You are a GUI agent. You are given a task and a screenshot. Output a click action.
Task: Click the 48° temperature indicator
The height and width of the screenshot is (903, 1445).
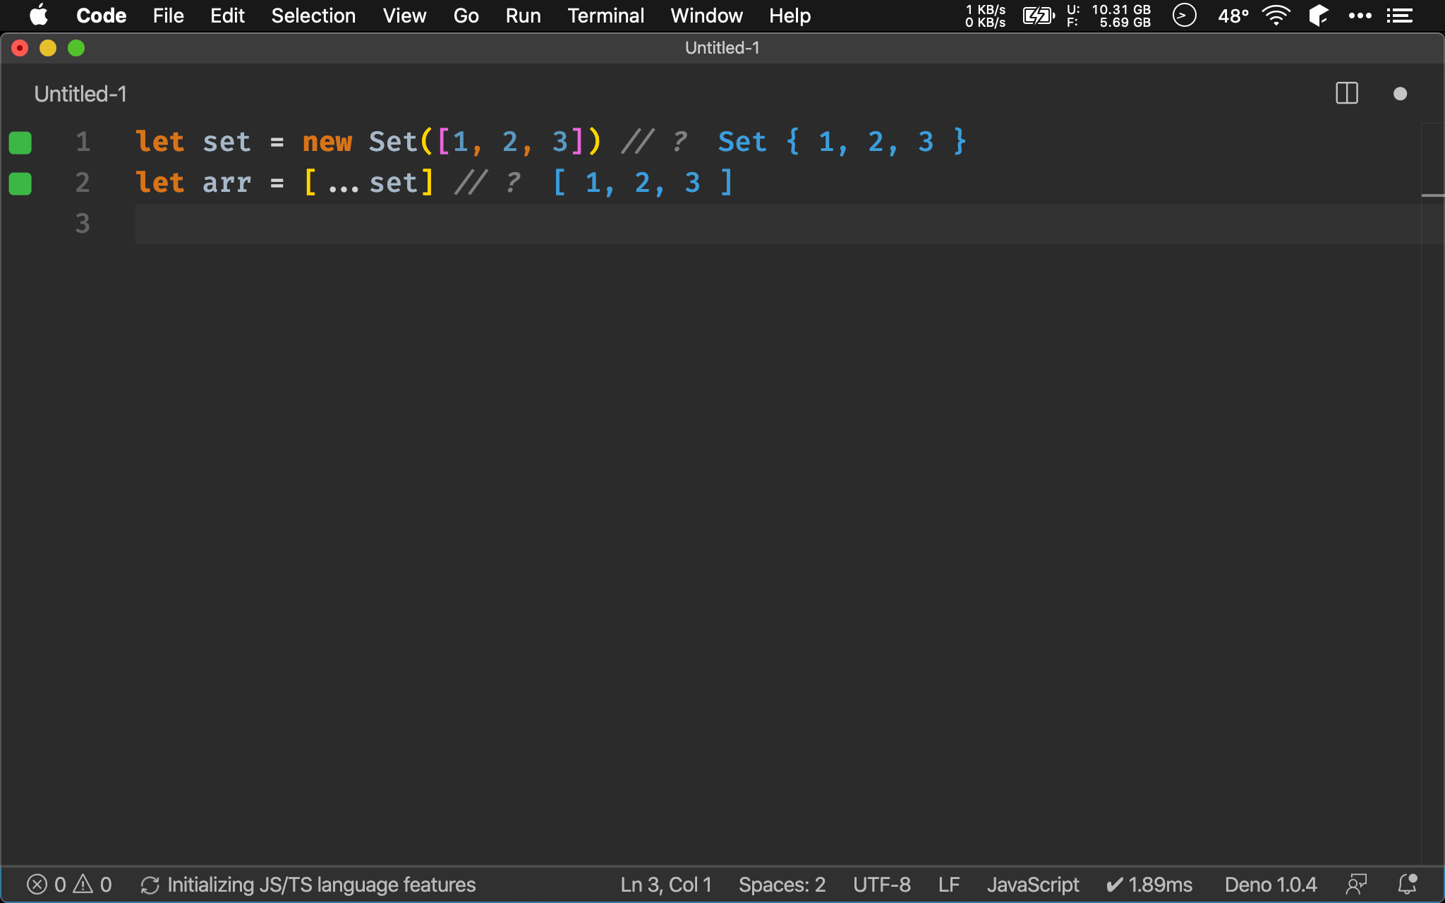(x=1233, y=16)
